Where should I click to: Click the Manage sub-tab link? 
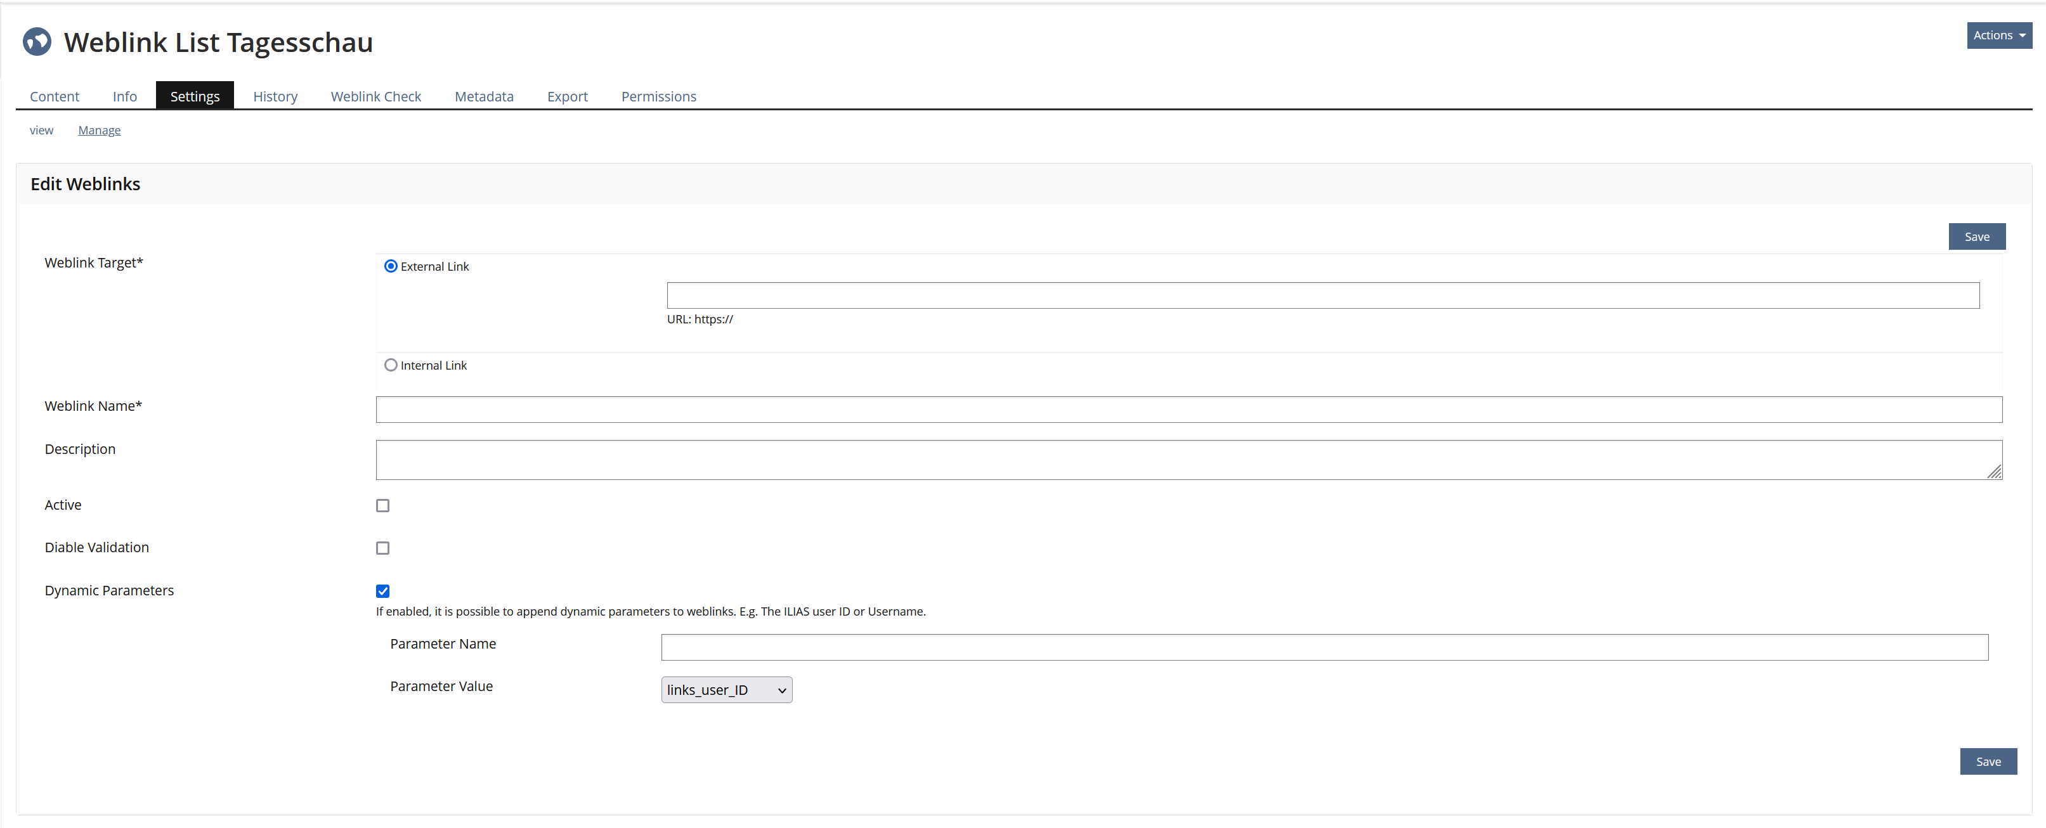(100, 130)
